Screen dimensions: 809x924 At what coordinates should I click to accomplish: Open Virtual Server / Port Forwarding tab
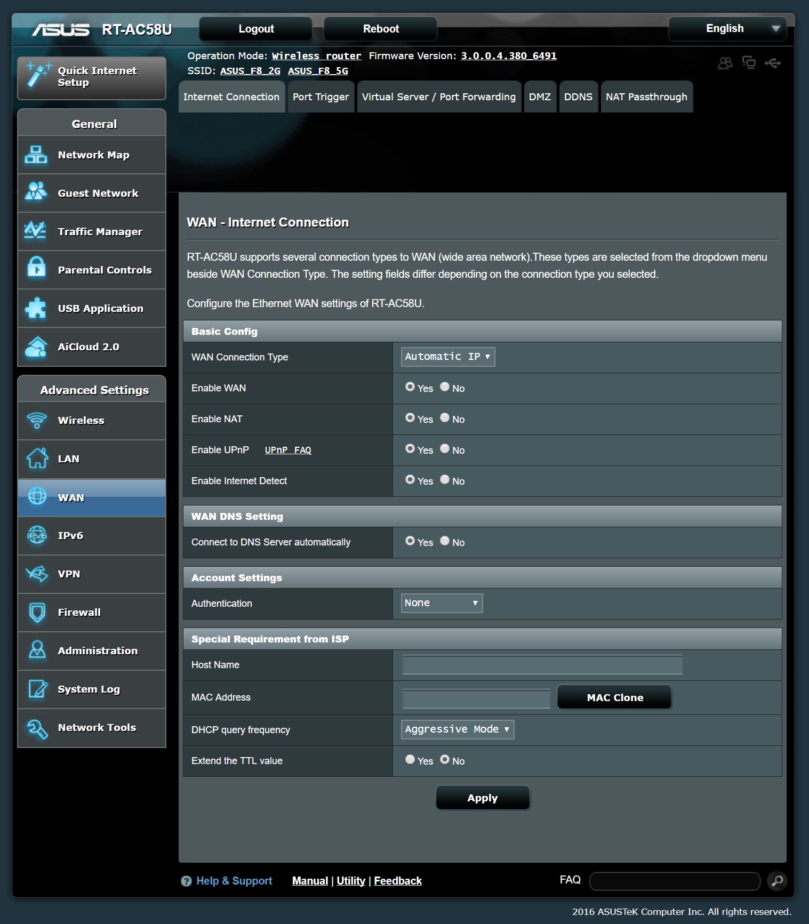(439, 97)
